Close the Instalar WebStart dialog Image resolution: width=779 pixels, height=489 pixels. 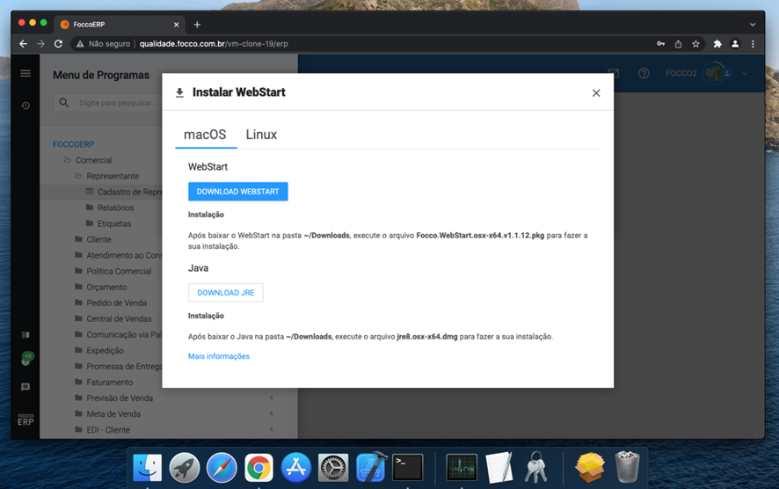(x=596, y=93)
